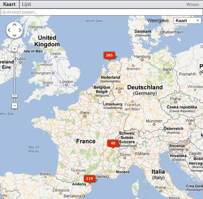This screenshot has width=203, height=199.
Task: Pan the map down with the arrow
Action: click(14, 36)
